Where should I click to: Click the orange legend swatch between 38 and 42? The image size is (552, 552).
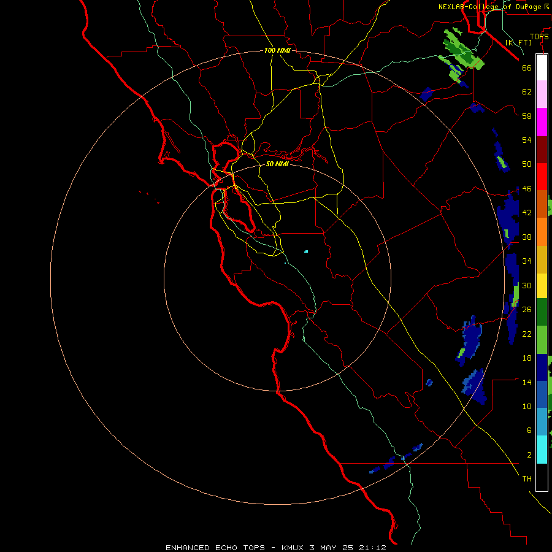(542, 232)
